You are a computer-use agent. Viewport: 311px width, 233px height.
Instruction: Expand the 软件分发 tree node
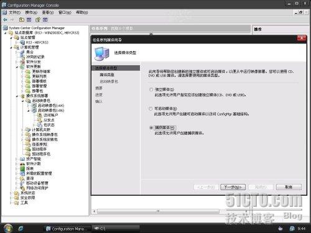[x=17, y=62]
